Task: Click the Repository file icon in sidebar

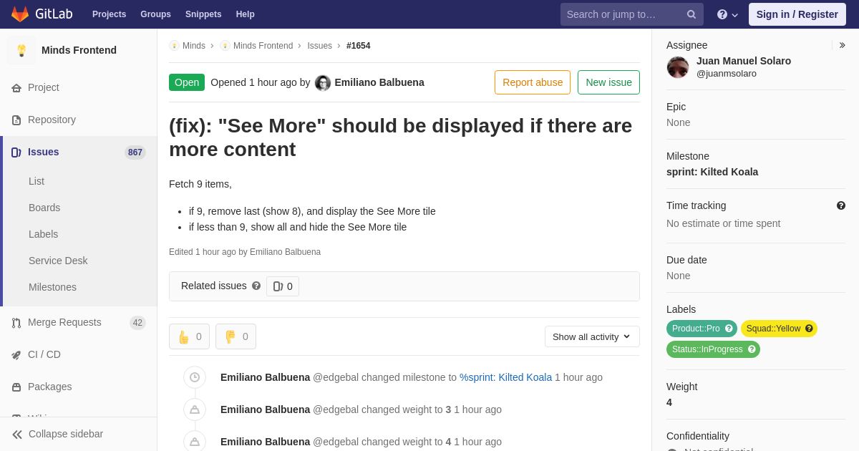Action: tap(16, 120)
